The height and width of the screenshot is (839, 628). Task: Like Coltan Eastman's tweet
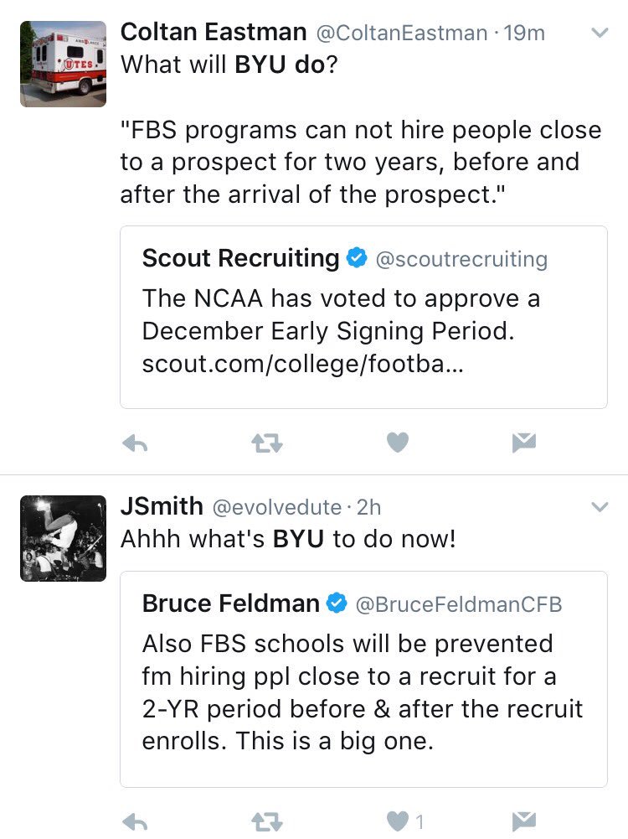(x=398, y=443)
